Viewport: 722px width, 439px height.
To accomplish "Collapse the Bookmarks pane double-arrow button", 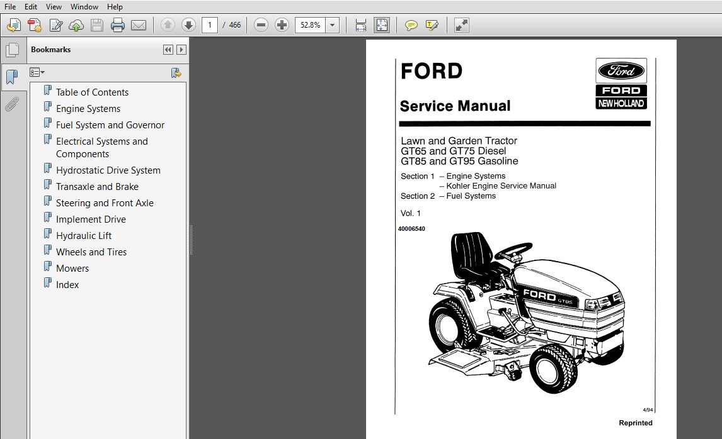I will 168,50.
